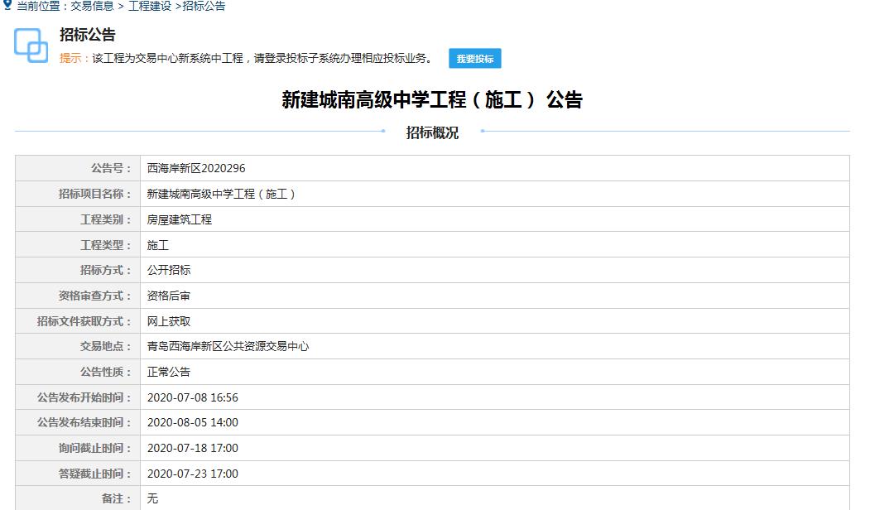Click the page title 新建城南高级中学工程（施工）公告
The height and width of the screenshot is (510, 870).
[432, 100]
